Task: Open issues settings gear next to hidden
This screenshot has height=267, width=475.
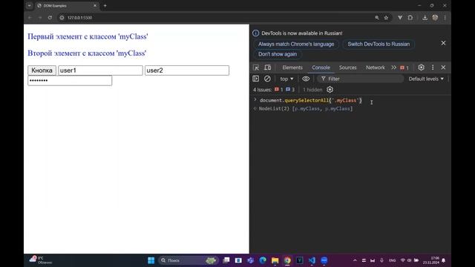Action: point(330,90)
